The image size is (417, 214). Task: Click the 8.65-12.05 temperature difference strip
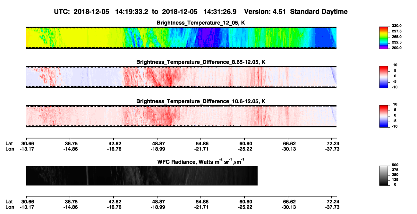point(181,77)
